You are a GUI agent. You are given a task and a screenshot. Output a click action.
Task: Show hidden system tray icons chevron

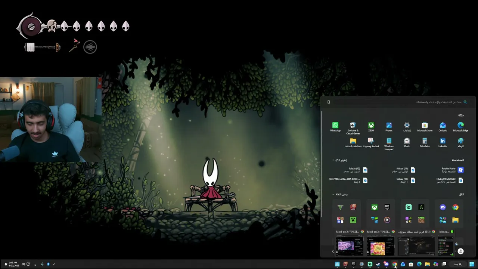(x=54, y=265)
